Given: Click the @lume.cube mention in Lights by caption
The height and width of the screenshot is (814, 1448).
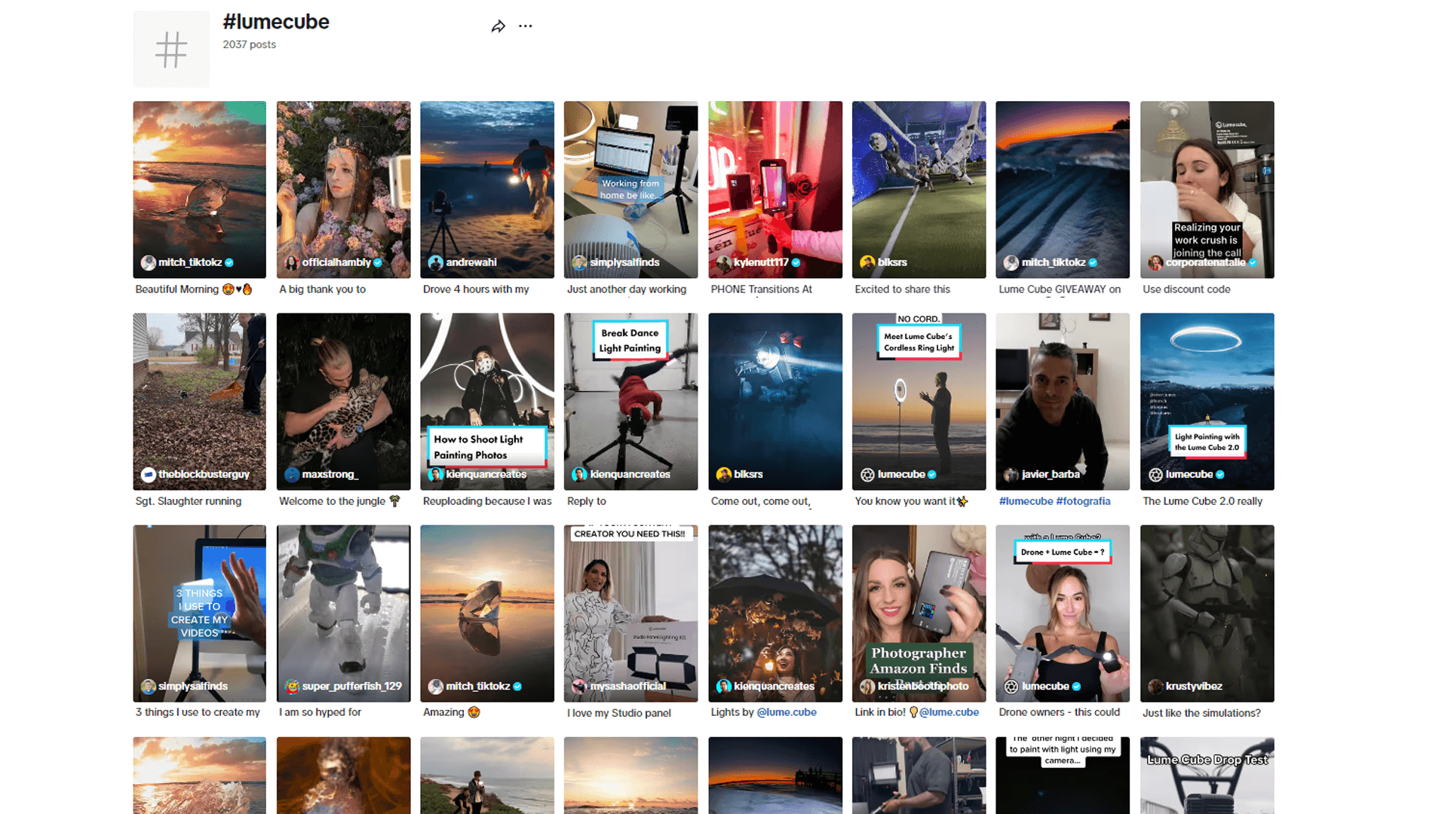Looking at the screenshot, I should [787, 712].
